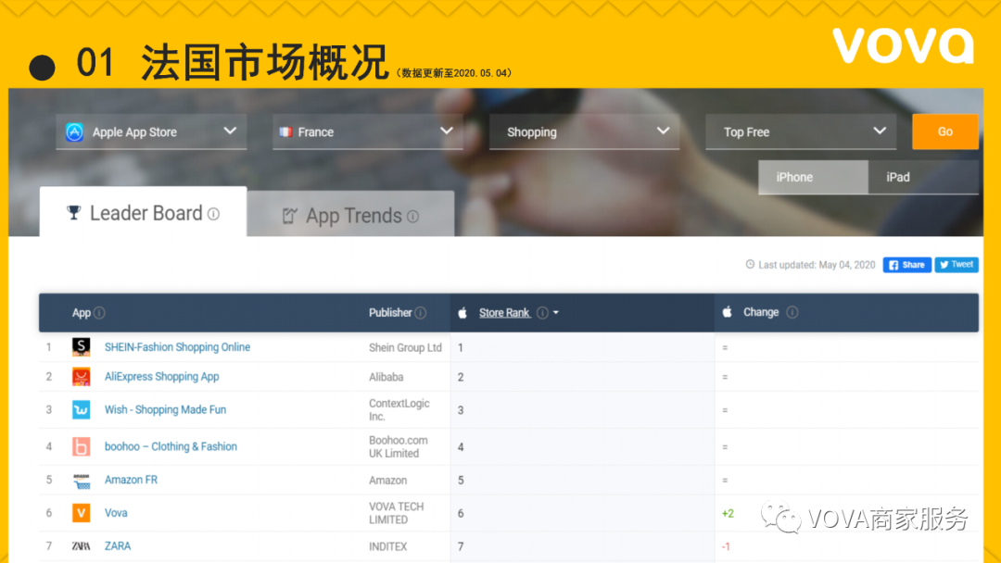Click the Alibaba publisher text
This screenshot has width=1001, height=563.
pyautogui.click(x=386, y=377)
